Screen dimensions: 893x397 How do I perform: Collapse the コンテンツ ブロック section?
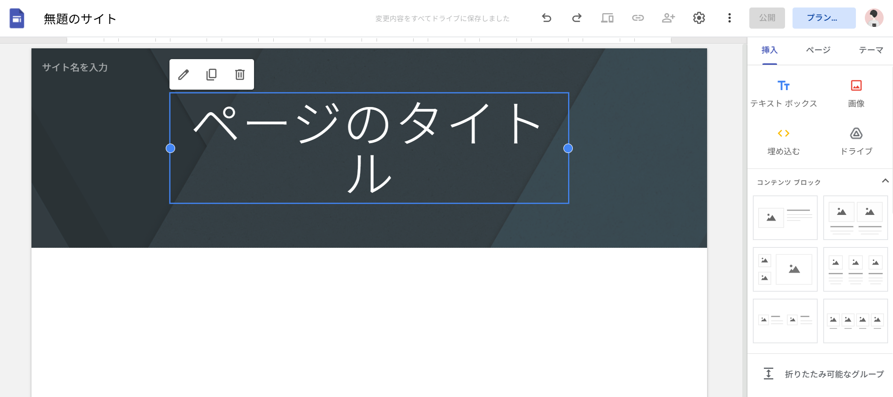pyautogui.click(x=885, y=181)
